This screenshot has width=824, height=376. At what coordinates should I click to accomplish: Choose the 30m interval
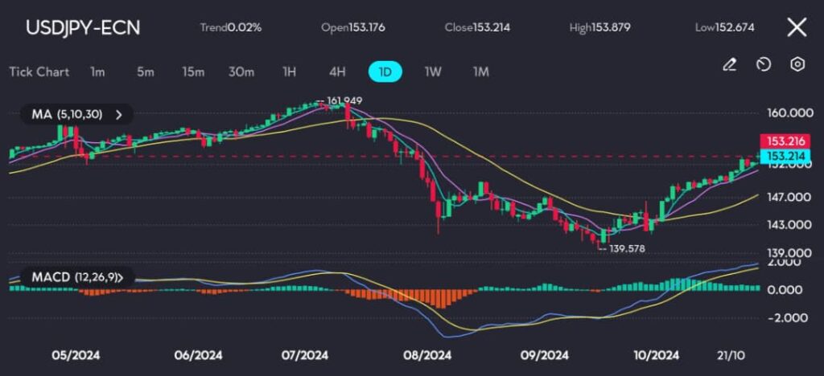(x=241, y=72)
